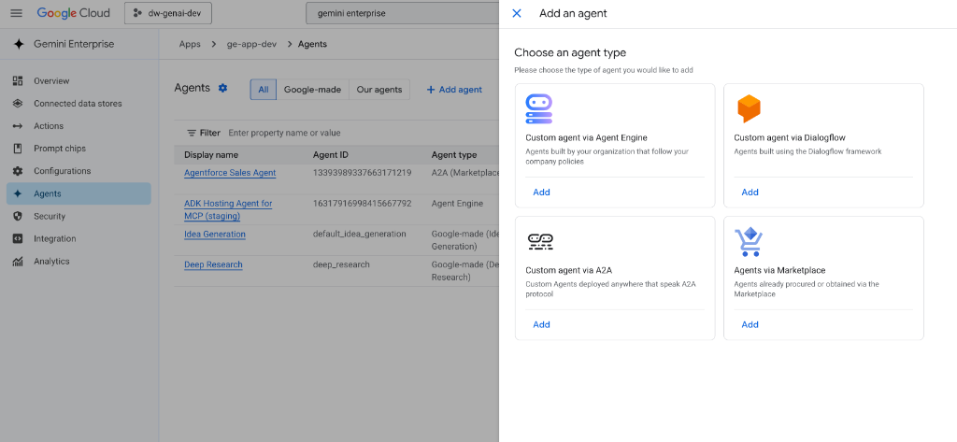Go to Connected data stores
Viewport: 957px width, 442px height.
(79, 103)
